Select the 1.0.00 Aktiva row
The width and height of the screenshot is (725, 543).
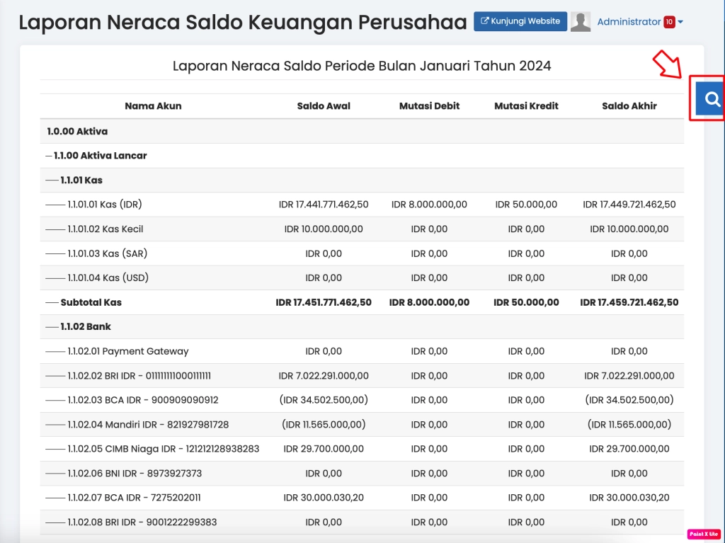(x=77, y=131)
